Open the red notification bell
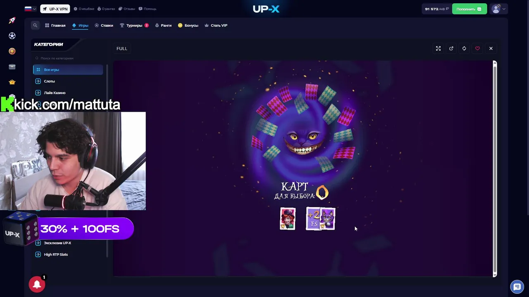529x297 pixels. [37, 284]
